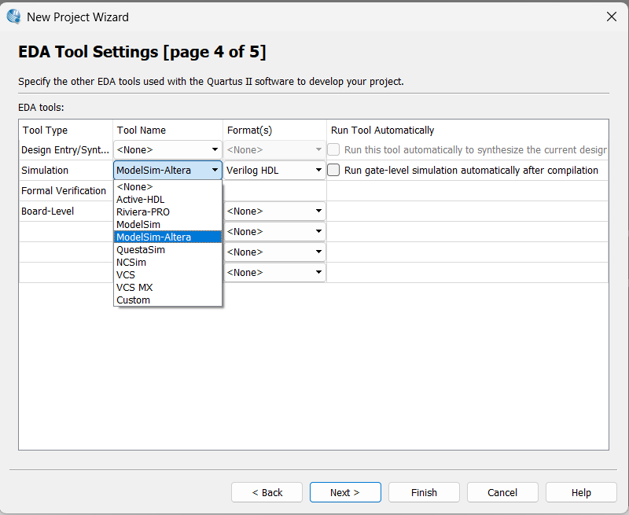Open the Verilog HDL format dropdown
Screen dimensions: 629x515
pyautogui.click(x=274, y=170)
